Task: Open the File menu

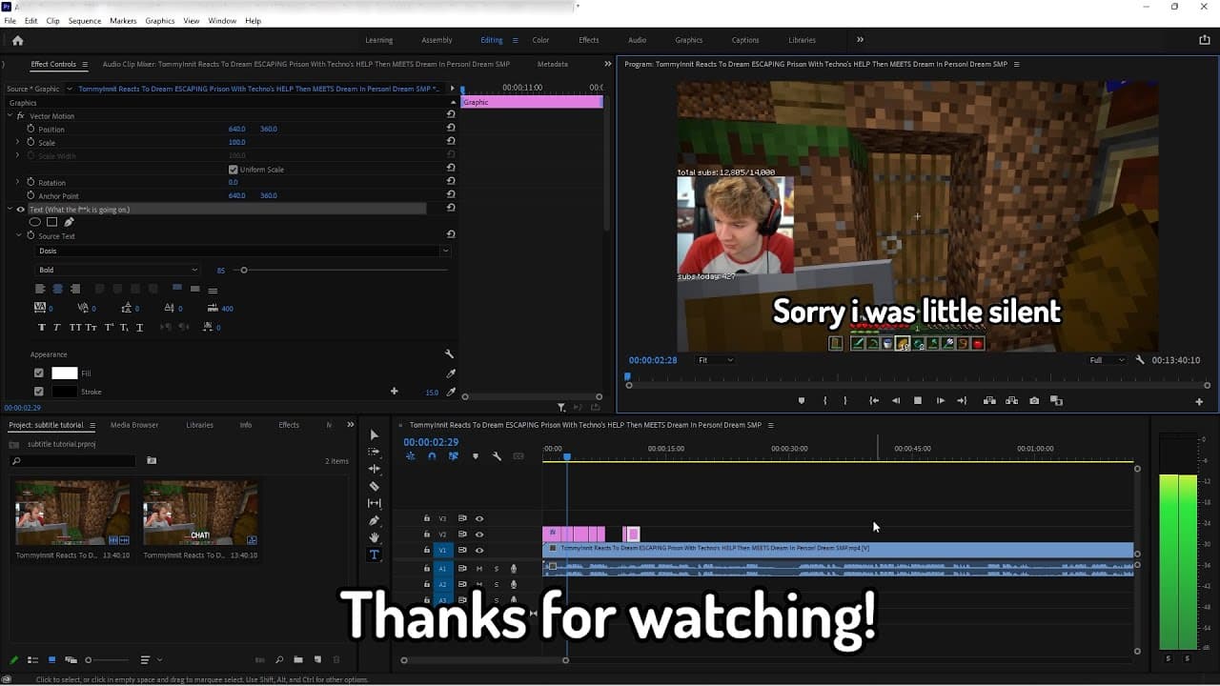Action: pyautogui.click(x=10, y=21)
